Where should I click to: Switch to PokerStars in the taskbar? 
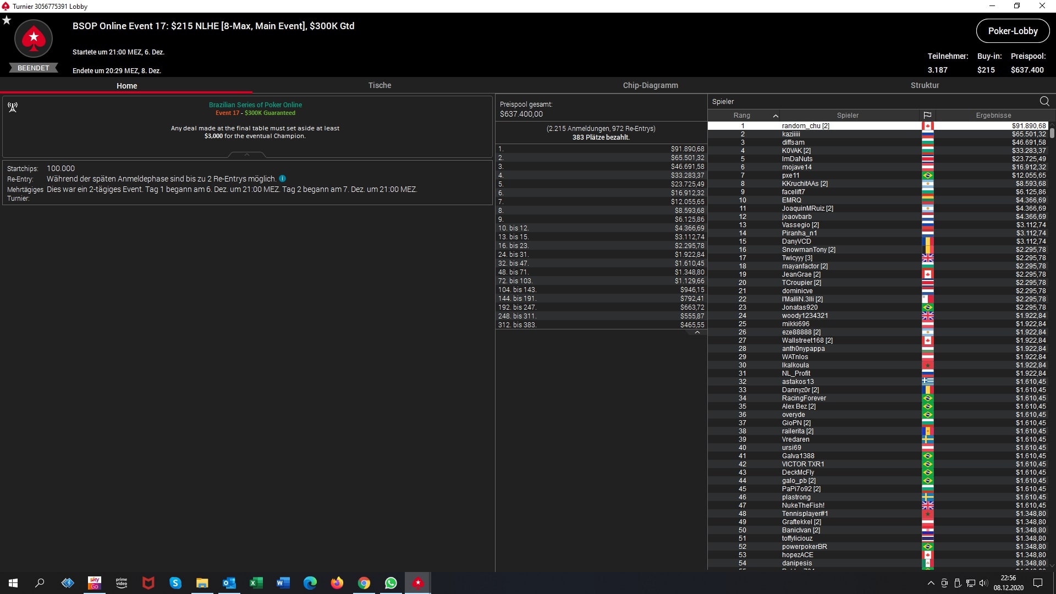[x=418, y=583]
